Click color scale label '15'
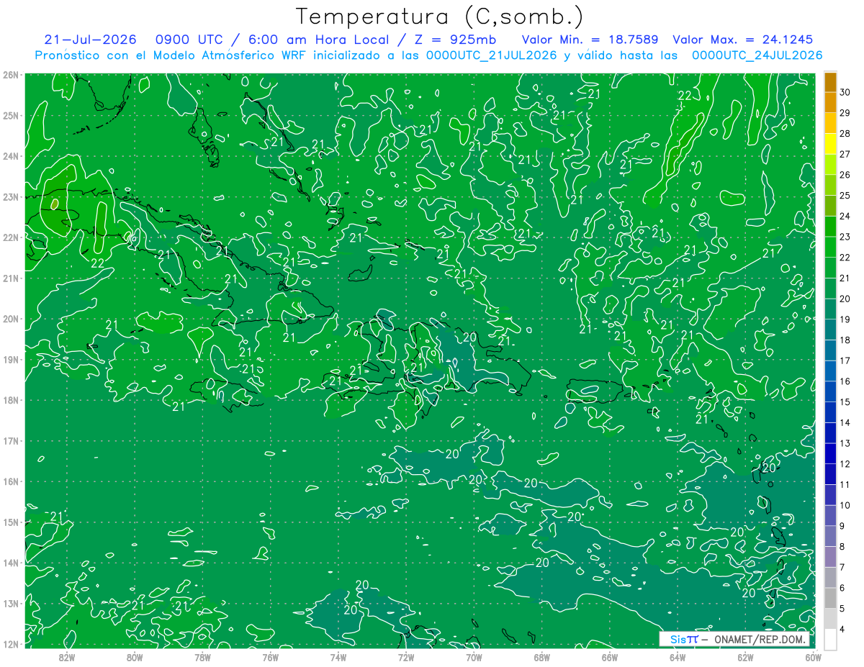864x667 pixels. coord(845,401)
